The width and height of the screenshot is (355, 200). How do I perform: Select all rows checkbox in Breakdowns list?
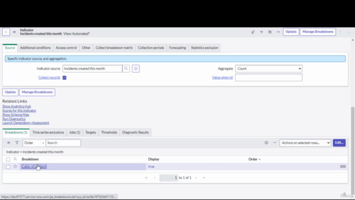(x=8, y=159)
